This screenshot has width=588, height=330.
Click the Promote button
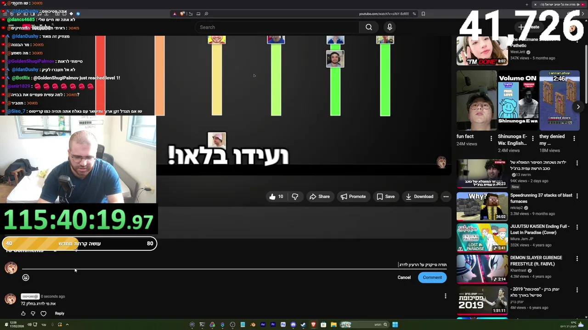353,197
